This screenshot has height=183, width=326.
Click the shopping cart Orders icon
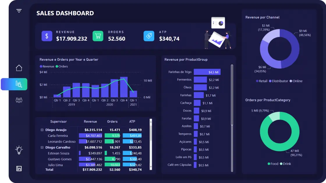click(x=98, y=36)
